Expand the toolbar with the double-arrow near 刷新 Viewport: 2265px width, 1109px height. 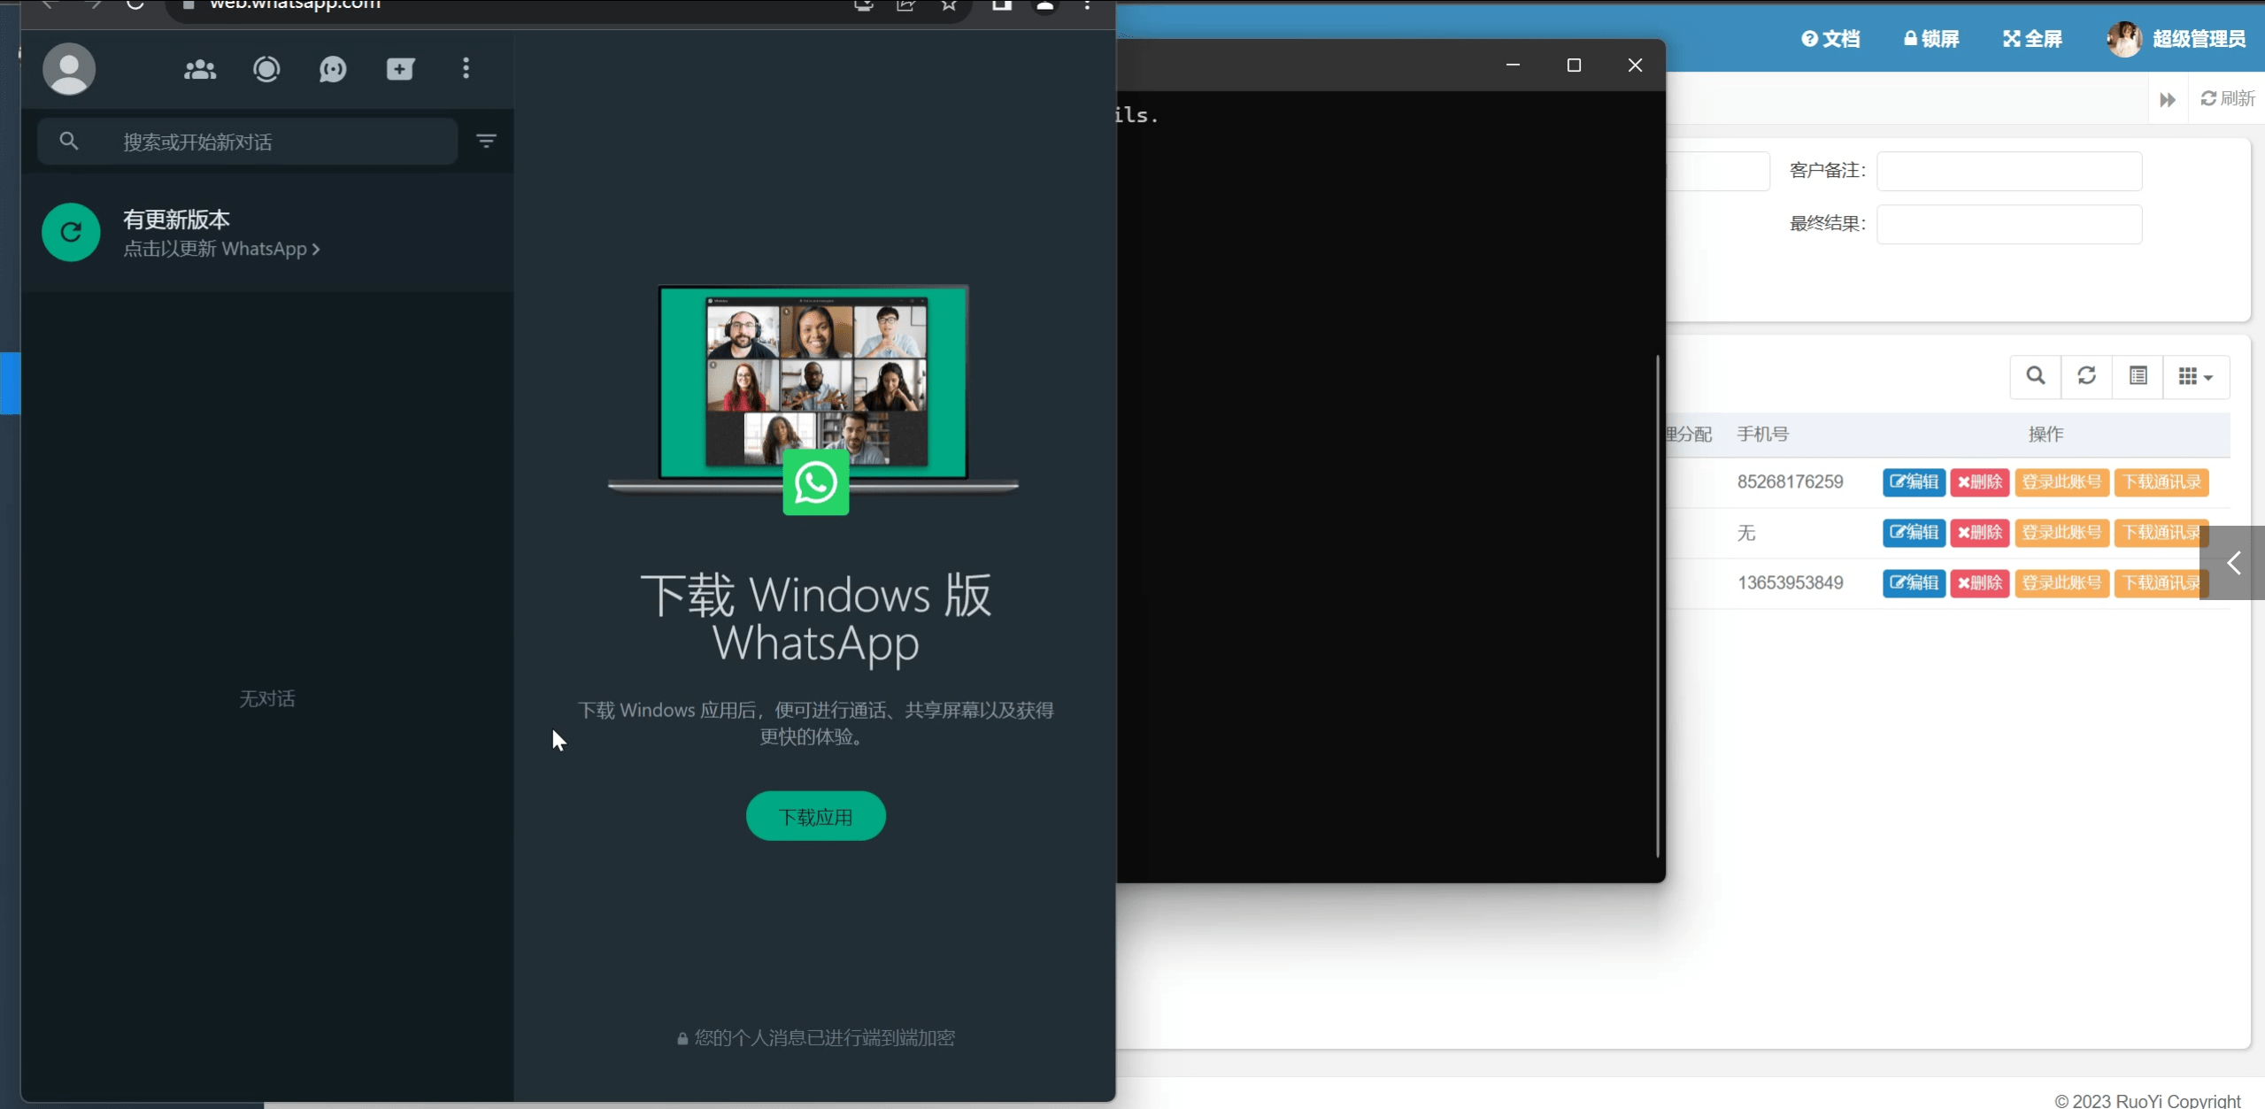tap(2166, 99)
